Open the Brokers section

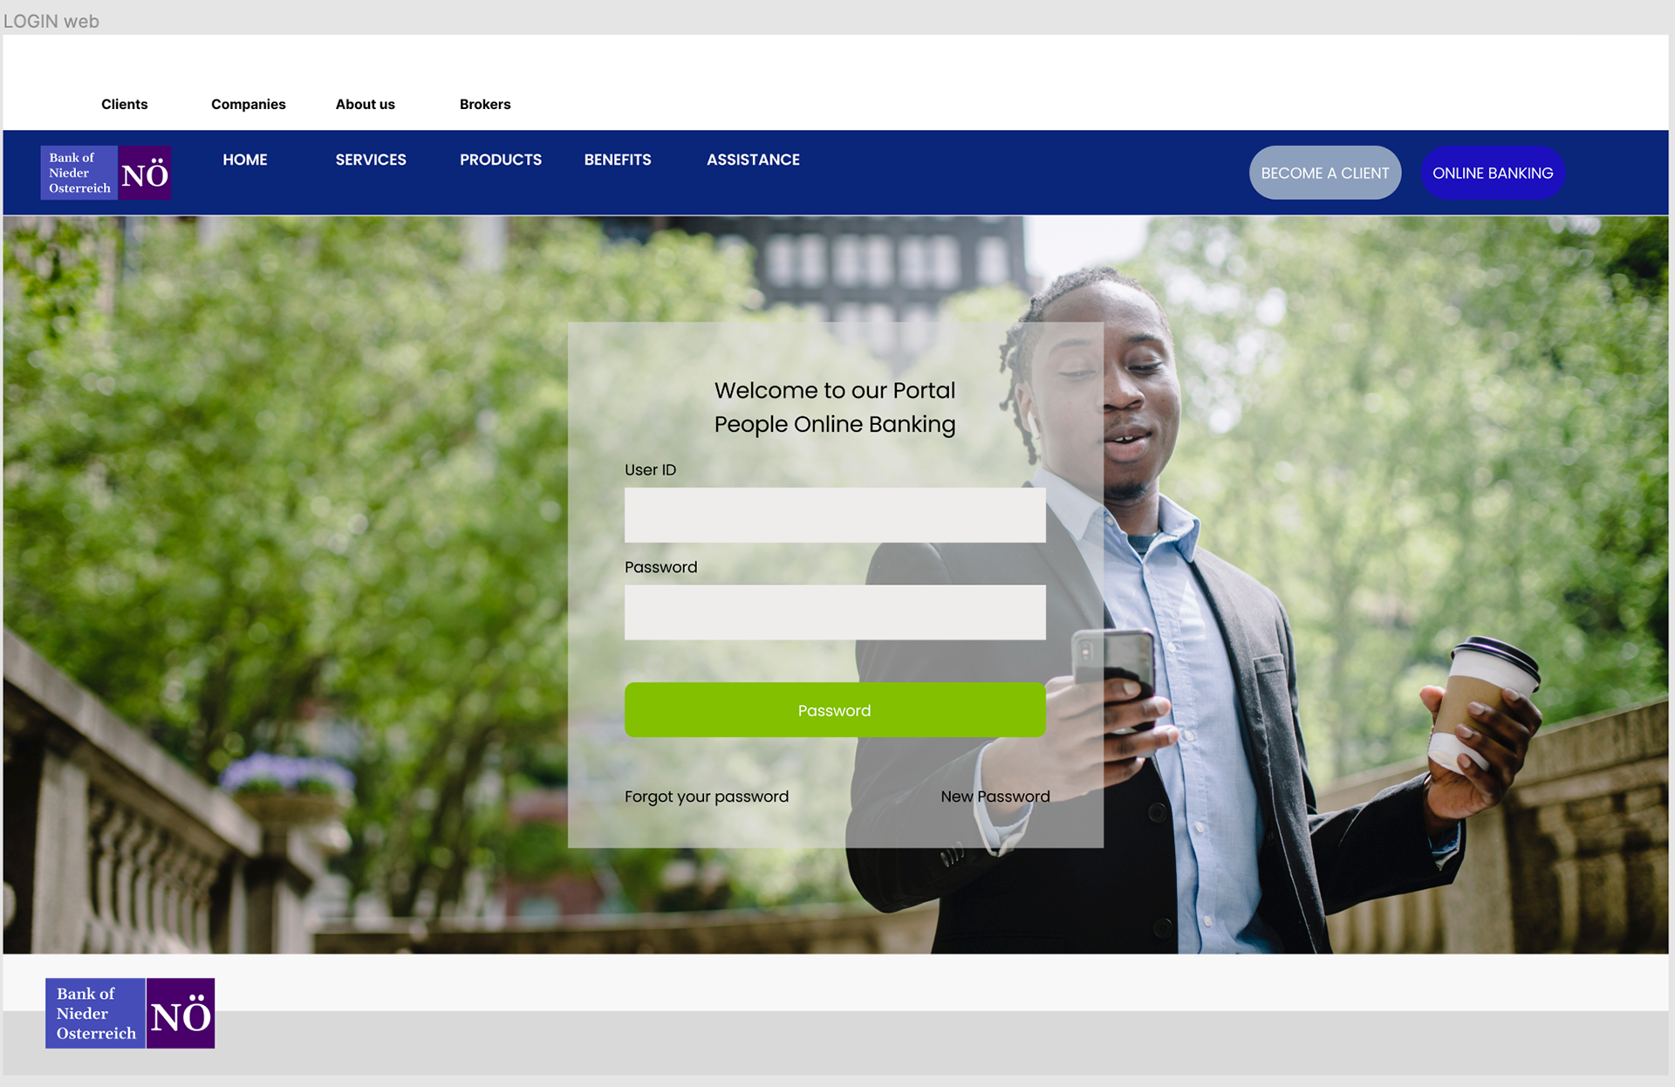coord(485,104)
